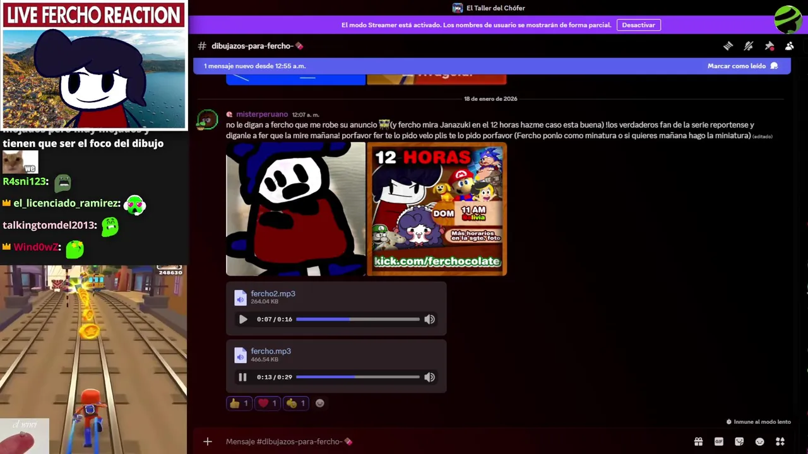
Task: Click the message input field
Action: [454, 441]
